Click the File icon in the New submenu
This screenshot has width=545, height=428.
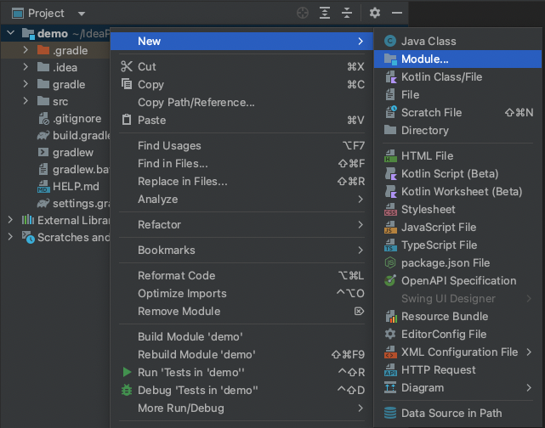tap(390, 95)
